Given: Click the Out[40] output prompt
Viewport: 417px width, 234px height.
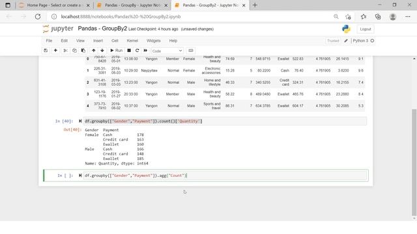Looking at the screenshot, I should pyautogui.click(x=72, y=130).
